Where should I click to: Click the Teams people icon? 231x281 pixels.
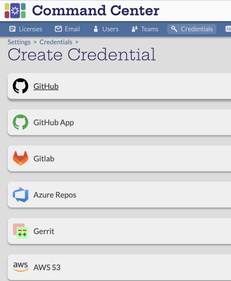click(135, 29)
